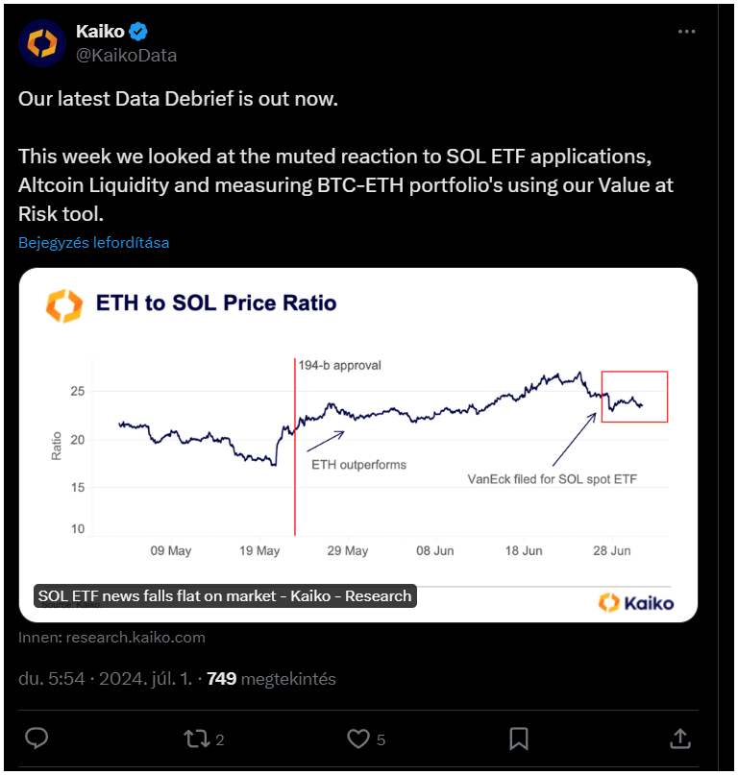The height and width of the screenshot is (775, 738).
Task: Click Bejegyzés lefordítása translate link
Action: [94, 243]
